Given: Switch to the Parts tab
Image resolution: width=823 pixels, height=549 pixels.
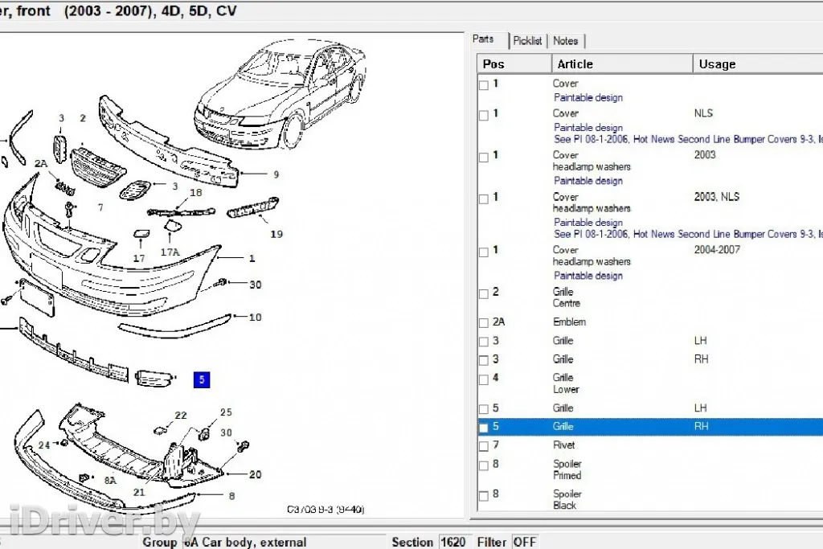Looking at the screenshot, I should pos(483,39).
